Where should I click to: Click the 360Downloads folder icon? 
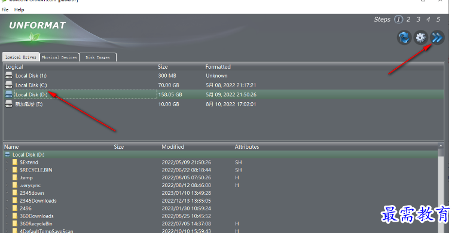[15, 216]
